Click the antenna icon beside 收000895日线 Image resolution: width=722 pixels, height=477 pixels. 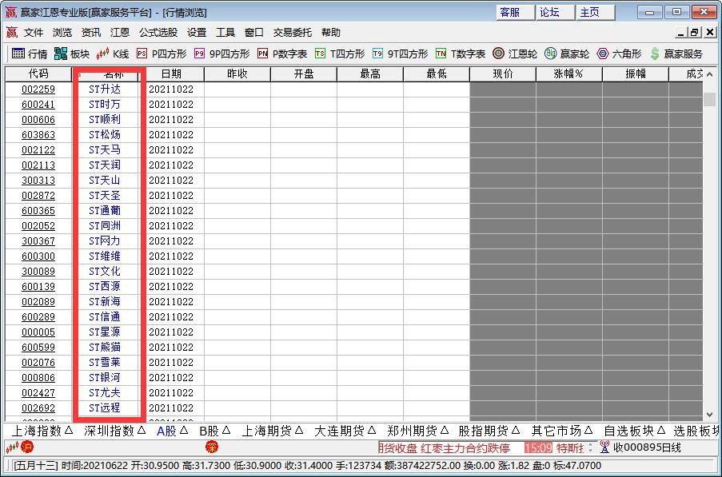(x=604, y=447)
